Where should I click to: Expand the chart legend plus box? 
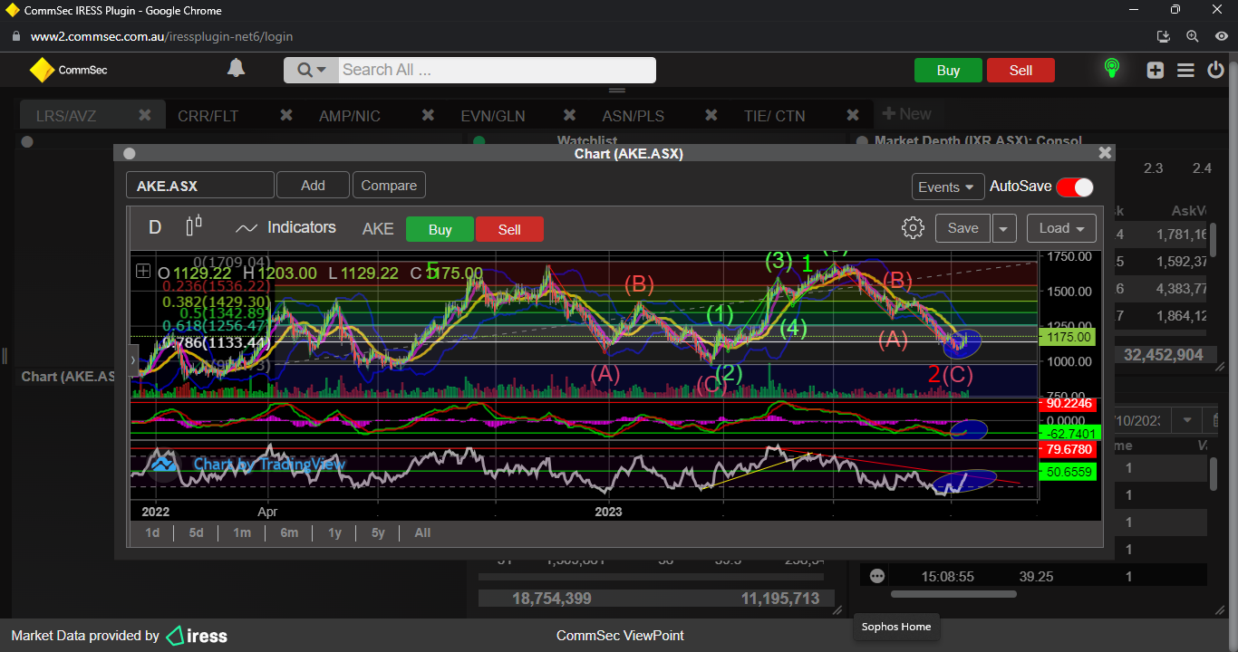tap(143, 271)
